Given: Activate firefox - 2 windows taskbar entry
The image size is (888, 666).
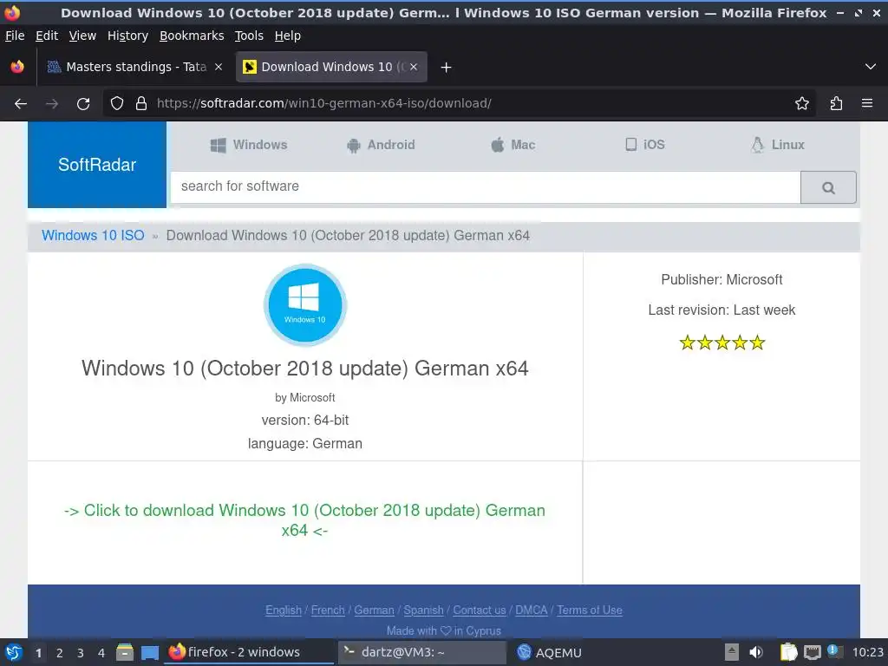Looking at the screenshot, I should (x=249, y=652).
